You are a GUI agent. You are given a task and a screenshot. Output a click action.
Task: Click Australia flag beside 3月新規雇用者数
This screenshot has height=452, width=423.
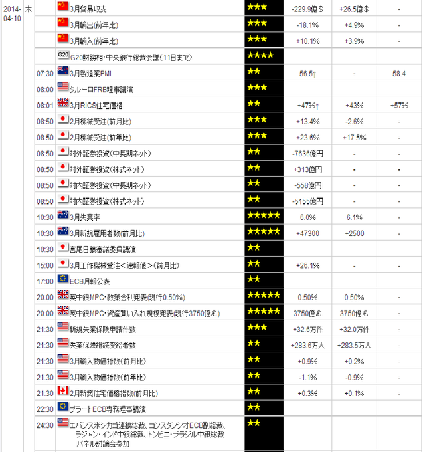tap(63, 231)
